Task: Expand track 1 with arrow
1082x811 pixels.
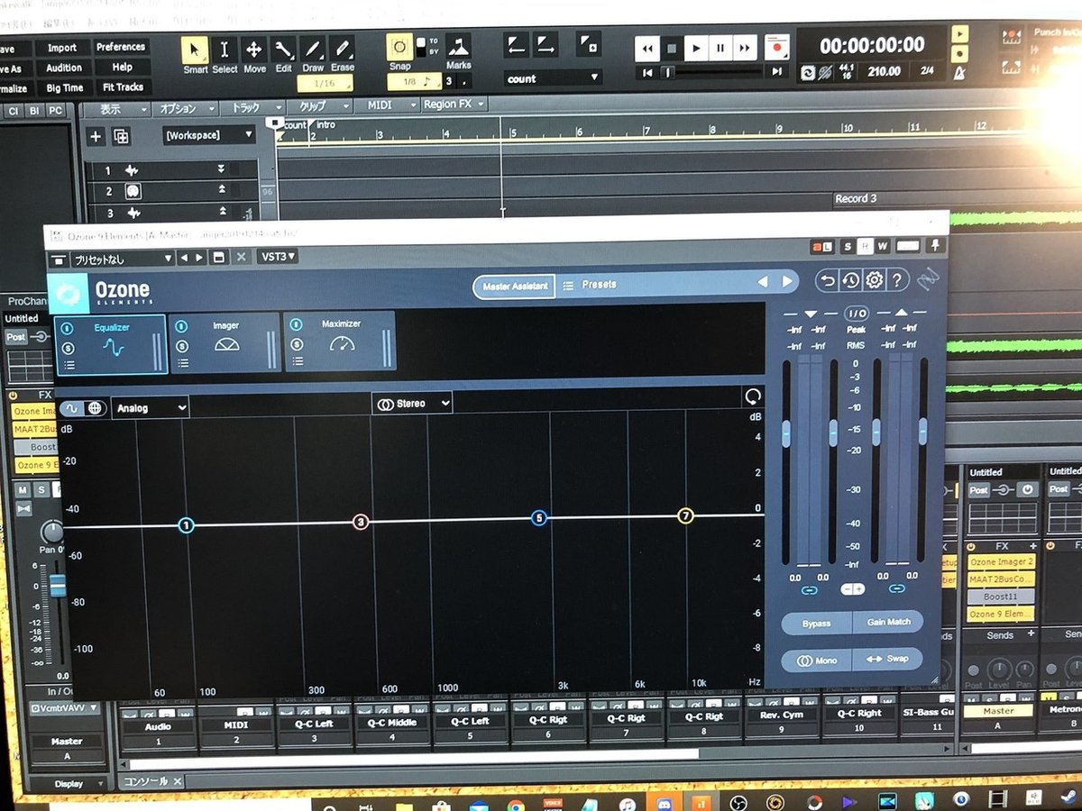Action: coord(221,169)
